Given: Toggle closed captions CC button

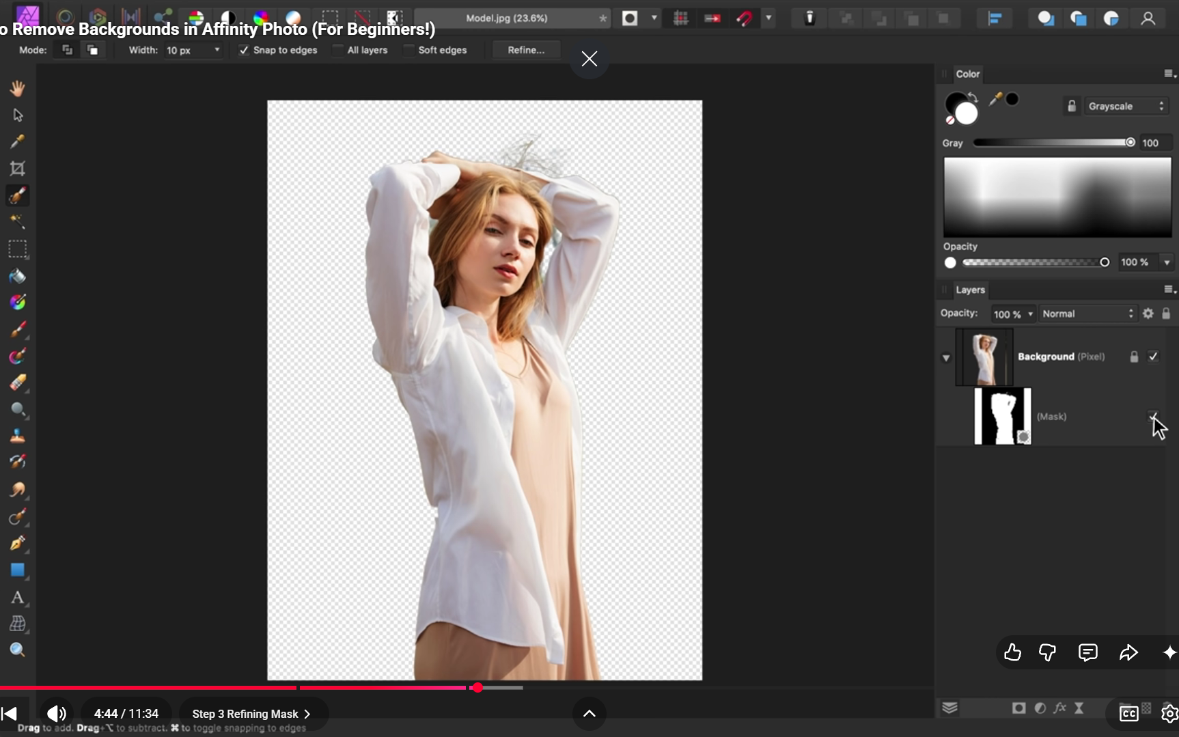Looking at the screenshot, I should (1129, 714).
